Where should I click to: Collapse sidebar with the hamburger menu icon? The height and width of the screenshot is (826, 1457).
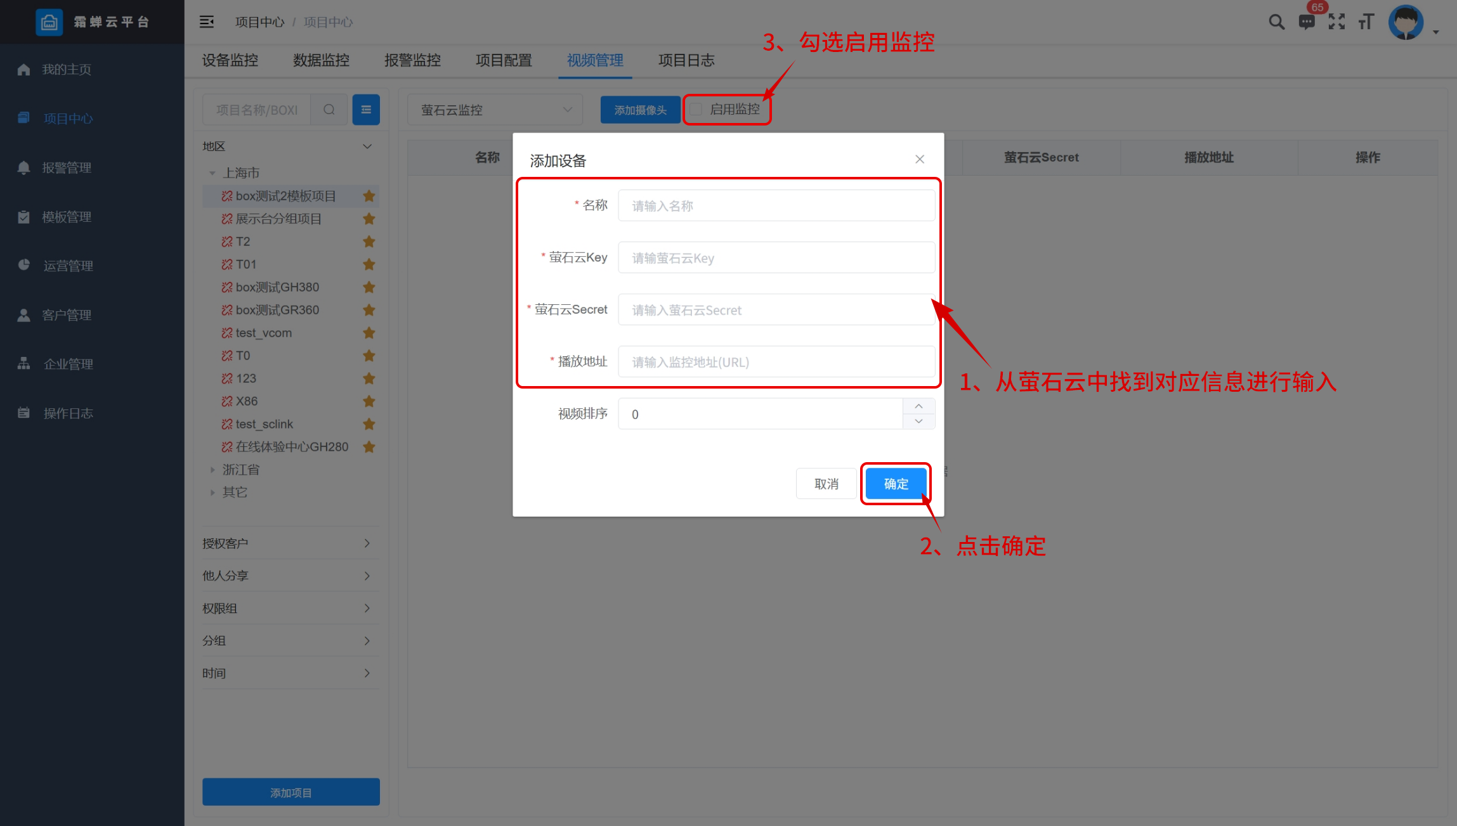(207, 22)
